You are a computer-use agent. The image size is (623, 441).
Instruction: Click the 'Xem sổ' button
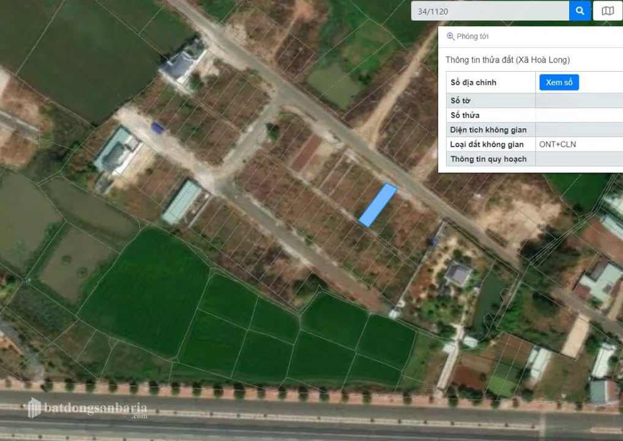[559, 82]
